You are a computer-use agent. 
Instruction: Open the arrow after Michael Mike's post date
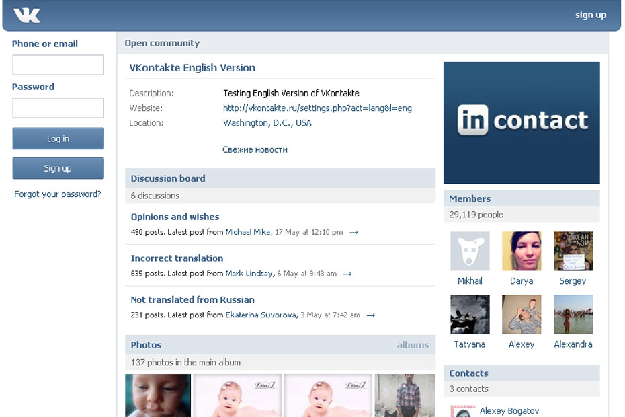pos(353,233)
